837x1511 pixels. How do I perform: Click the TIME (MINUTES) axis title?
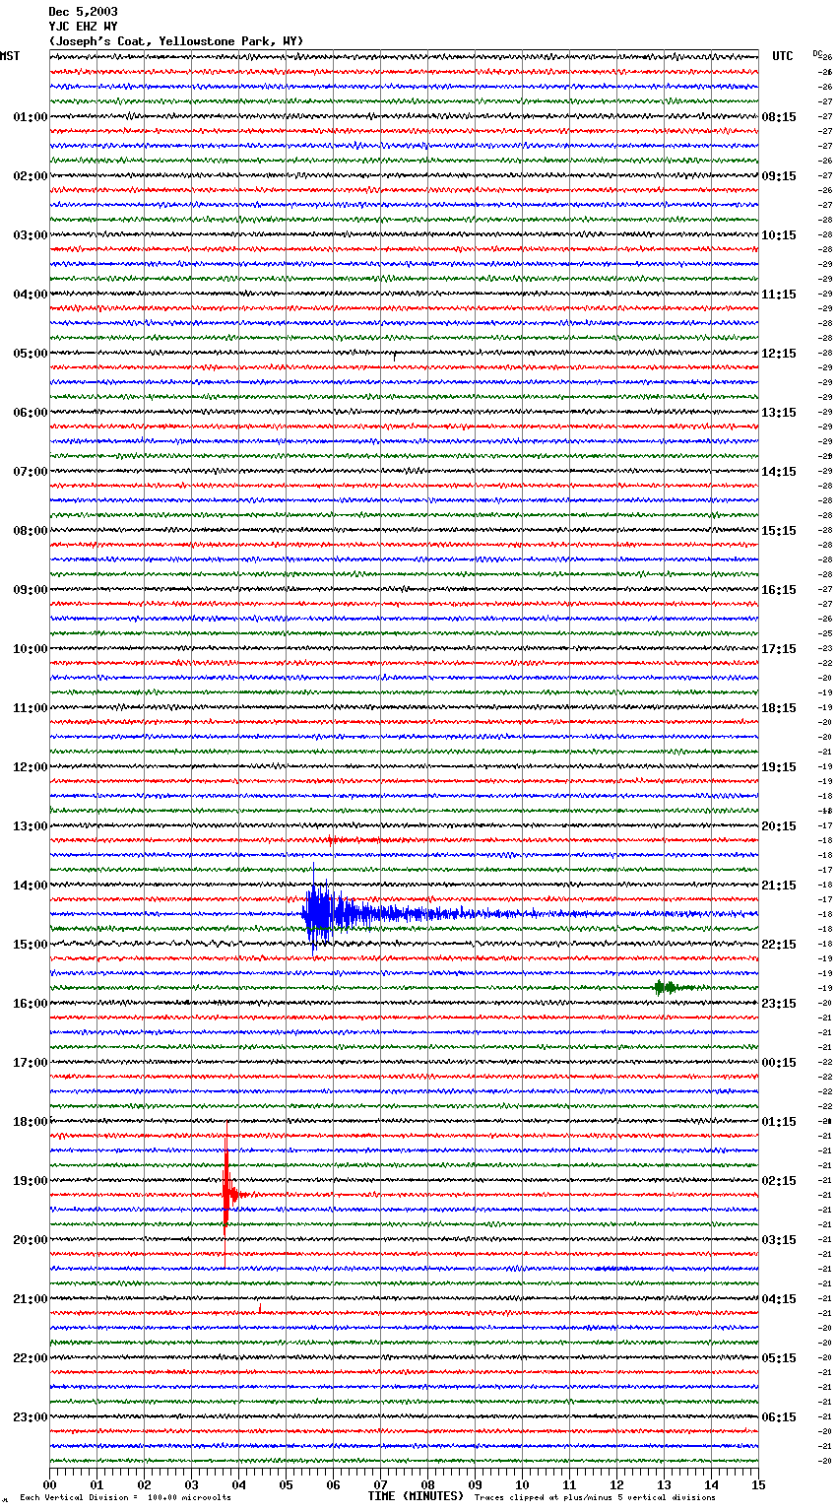click(416, 1496)
